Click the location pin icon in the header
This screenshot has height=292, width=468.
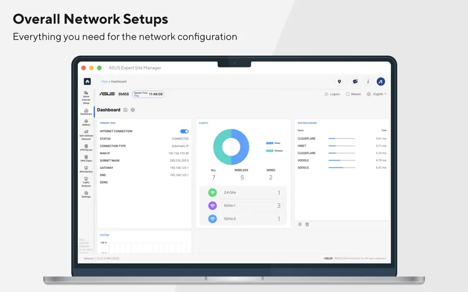(x=340, y=81)
